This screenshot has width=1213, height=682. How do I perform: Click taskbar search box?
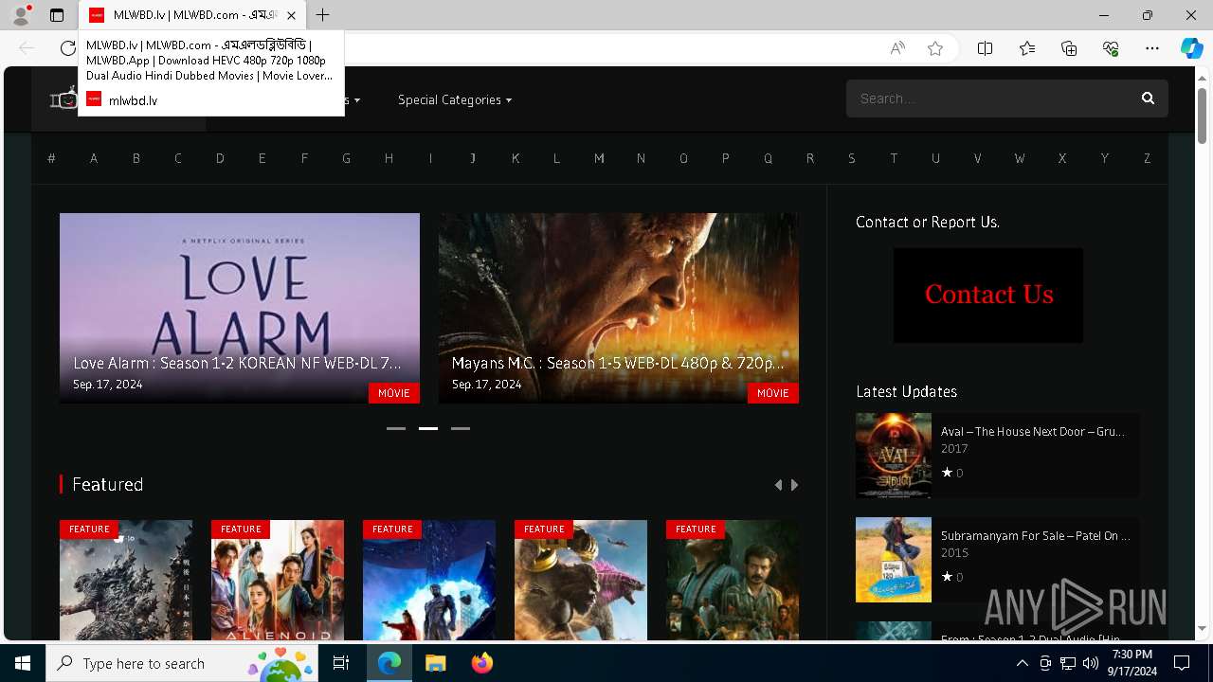click(x=182, y=663)
